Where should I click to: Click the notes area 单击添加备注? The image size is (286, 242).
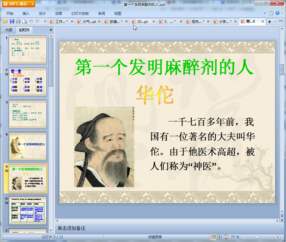[71, 228]
